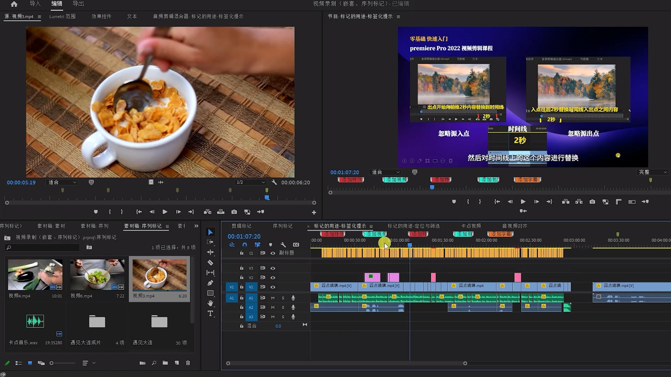Select the Track Select Forward tool
The width and height of the screenshot is (671, 377).
coord(210,242)
